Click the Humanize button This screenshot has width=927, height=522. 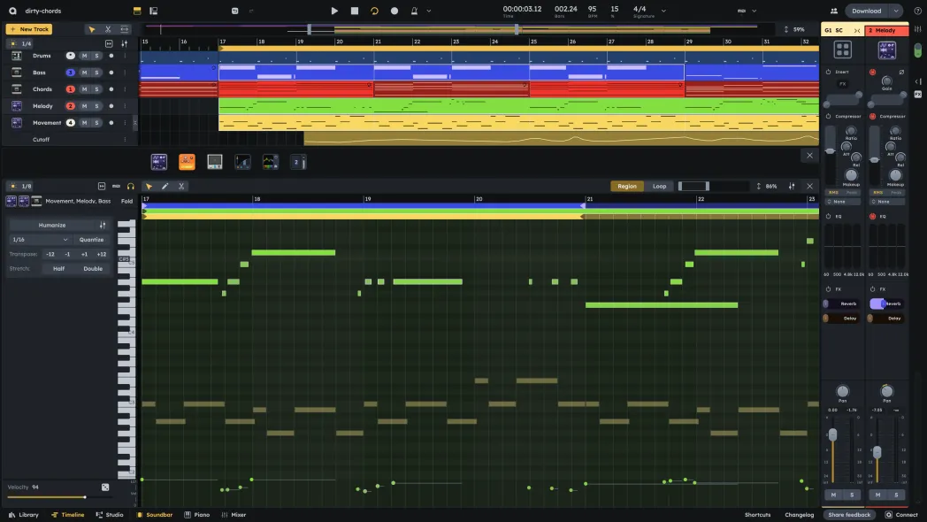coord(52,226)
